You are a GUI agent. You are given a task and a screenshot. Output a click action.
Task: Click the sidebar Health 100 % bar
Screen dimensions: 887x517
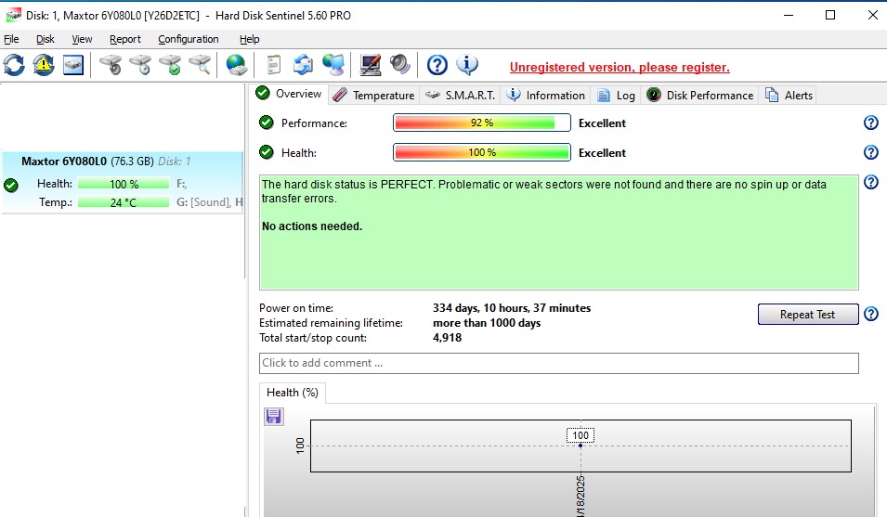[124, 184]
